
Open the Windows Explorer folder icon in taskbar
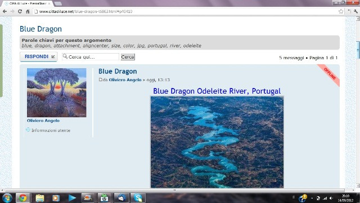tap(40, 198)
